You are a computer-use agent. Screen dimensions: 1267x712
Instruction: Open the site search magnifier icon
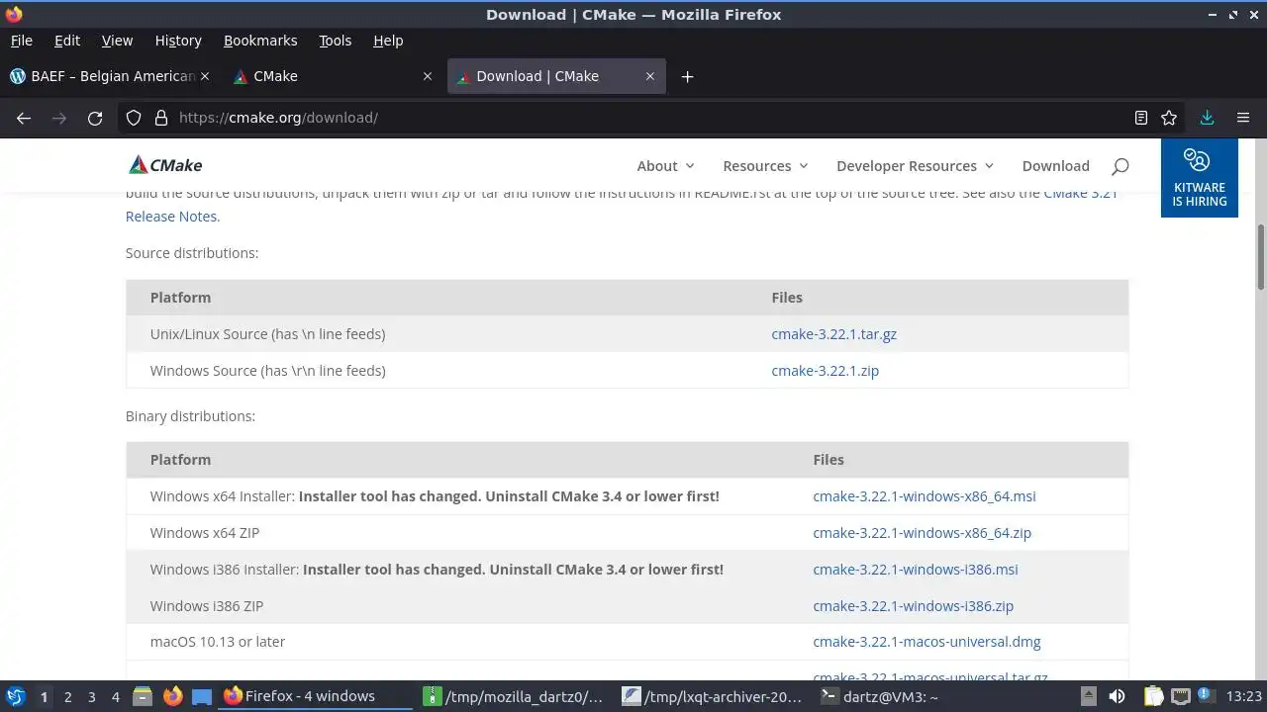point(1120,166)
